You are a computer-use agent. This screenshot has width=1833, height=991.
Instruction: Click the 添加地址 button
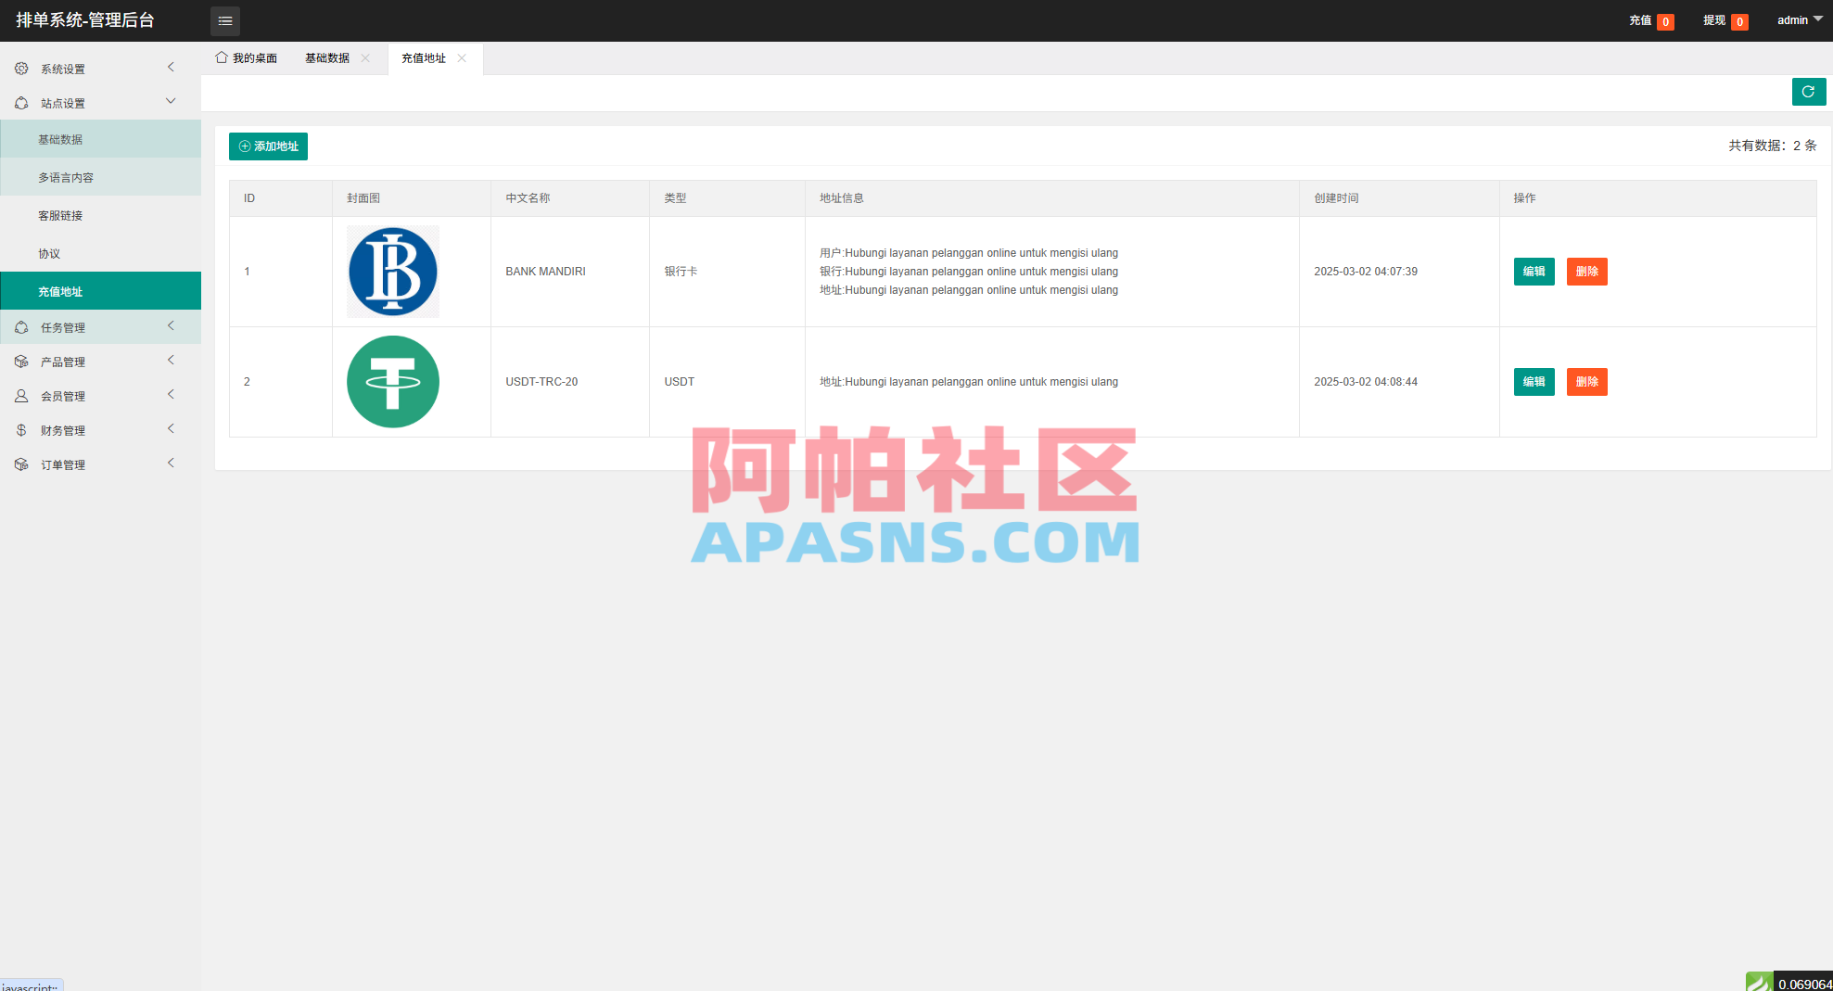(x=268, y=146)
